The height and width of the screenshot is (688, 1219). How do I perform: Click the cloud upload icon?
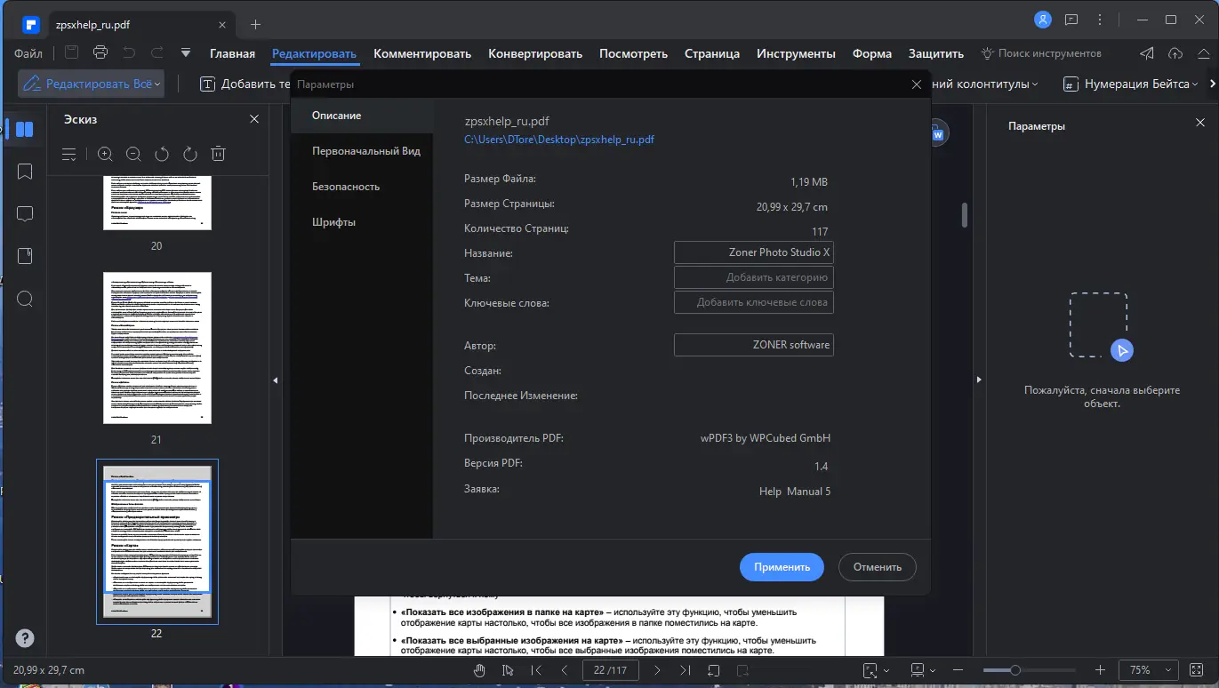(1175, 53)
